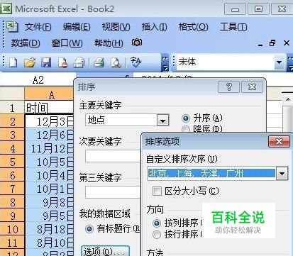Screen dimensions: 293x256
Task: Click the cell showing 9月8日
Action: 49,202
